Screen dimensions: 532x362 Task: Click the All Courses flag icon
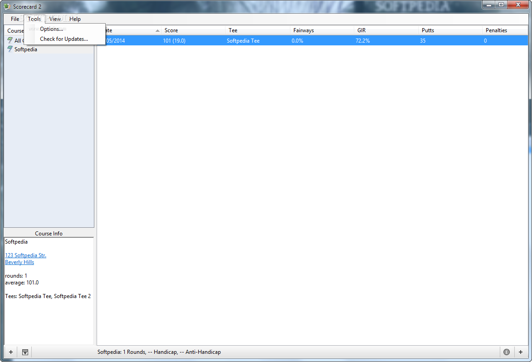point(10,40)
